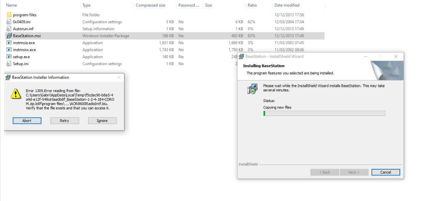Viewport: 445px width, 201px height.
Task: Click the InstallShield Wizard title bar icon
Action: (x=242, y=57)
